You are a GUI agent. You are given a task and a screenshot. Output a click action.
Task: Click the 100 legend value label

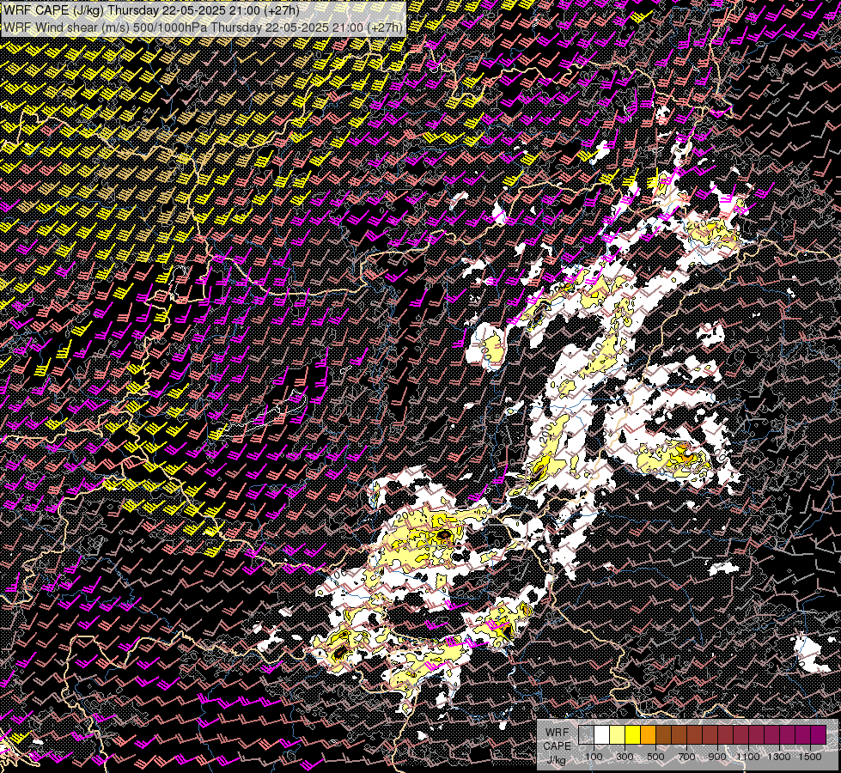pyautogui.click(x=594, y=757)
